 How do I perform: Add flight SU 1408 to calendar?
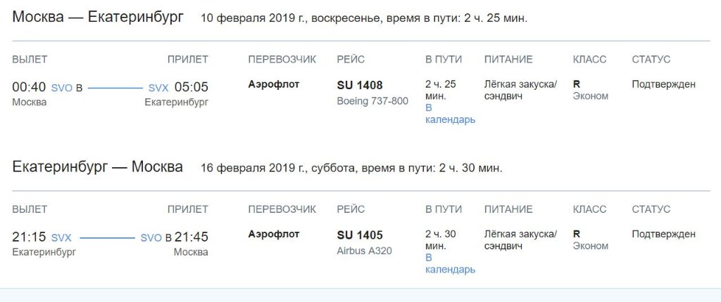point(450,114)
